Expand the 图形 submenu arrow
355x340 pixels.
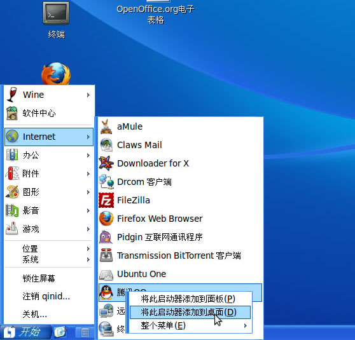coord(88,192)
